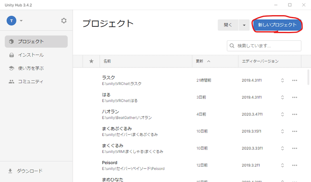Open the Peisord project
Viewport: 311px width, 182px height.
click(110, 163)
